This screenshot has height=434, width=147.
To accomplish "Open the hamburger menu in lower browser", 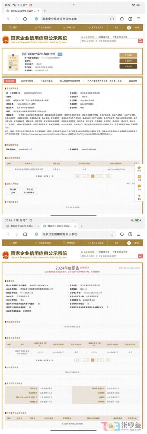I will [x=139, y=234].
